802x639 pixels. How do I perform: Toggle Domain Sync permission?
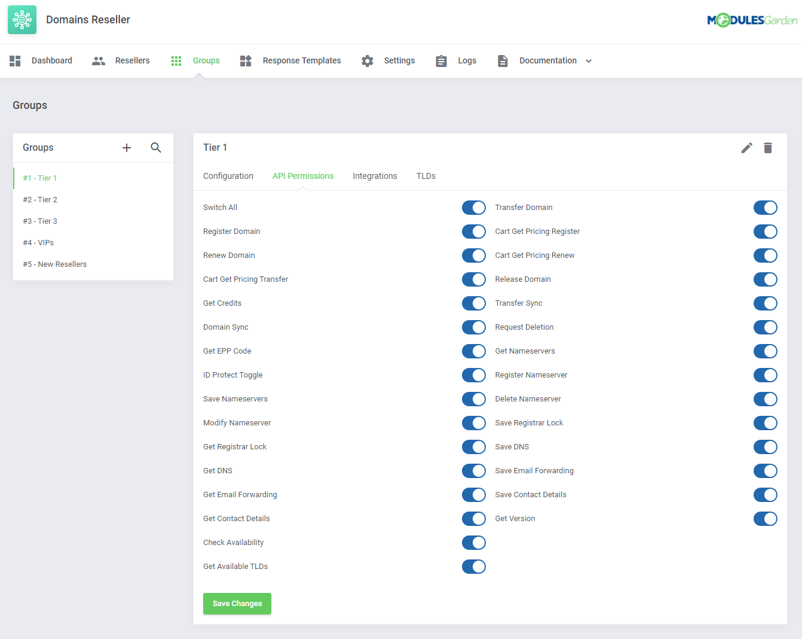[474, 327]
